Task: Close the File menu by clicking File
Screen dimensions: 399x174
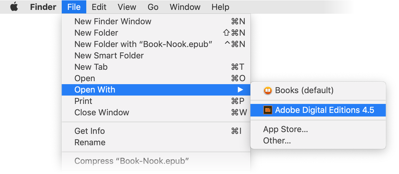Action: tap(74, 7)
